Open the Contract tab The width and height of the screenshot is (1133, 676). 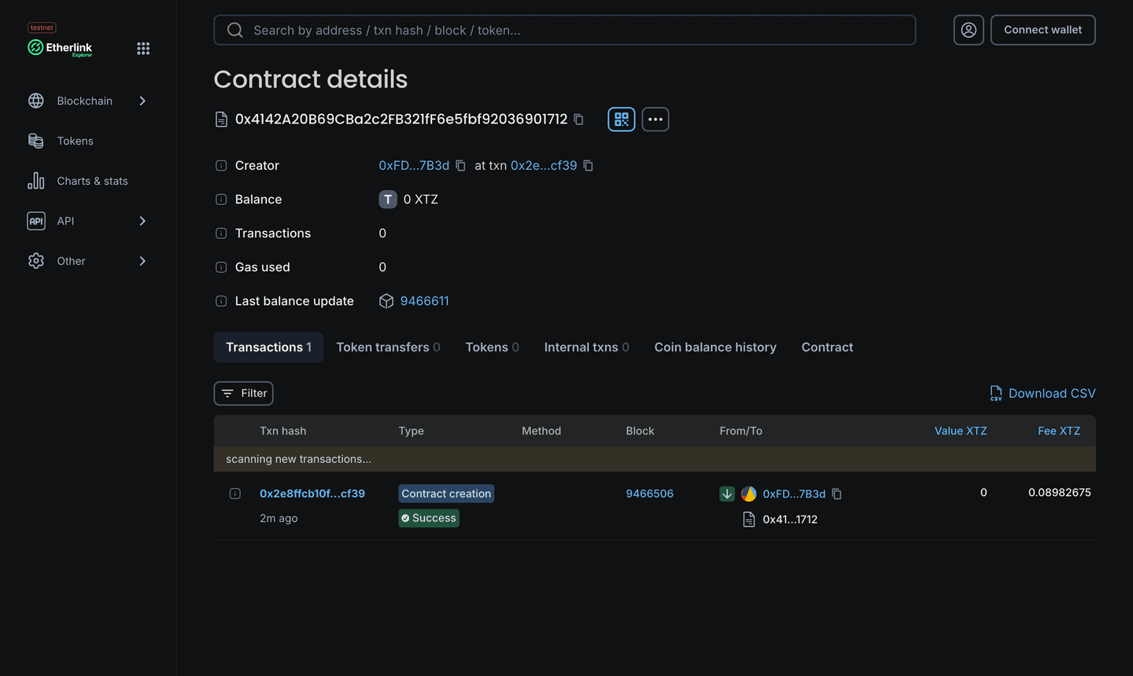(827, 347)
